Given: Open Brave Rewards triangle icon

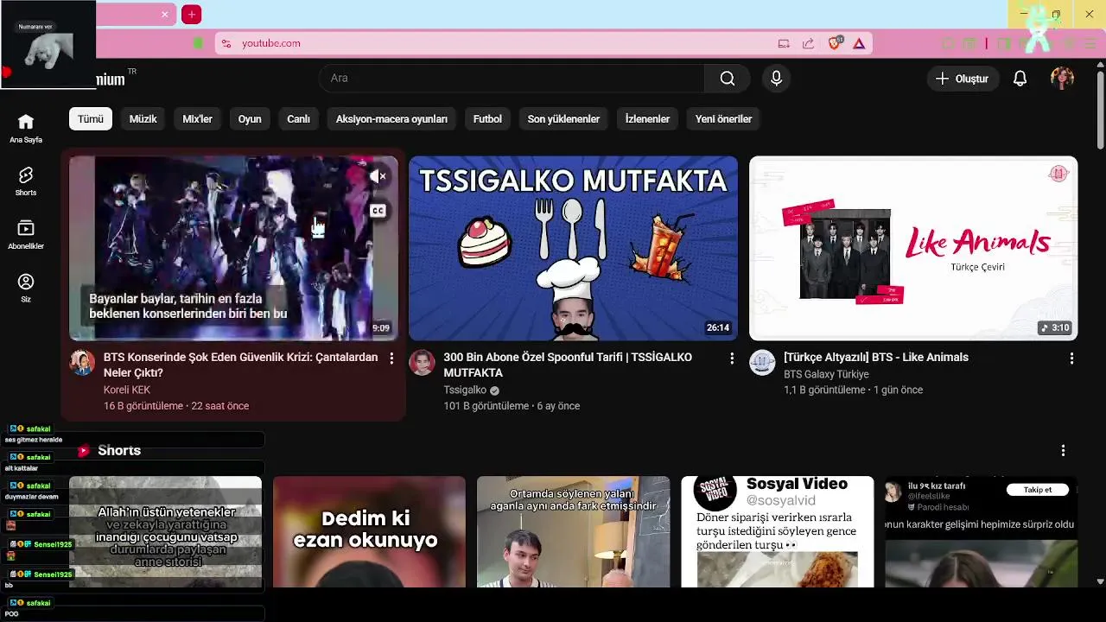Looking at the screenshot, I should click(859, 43).
